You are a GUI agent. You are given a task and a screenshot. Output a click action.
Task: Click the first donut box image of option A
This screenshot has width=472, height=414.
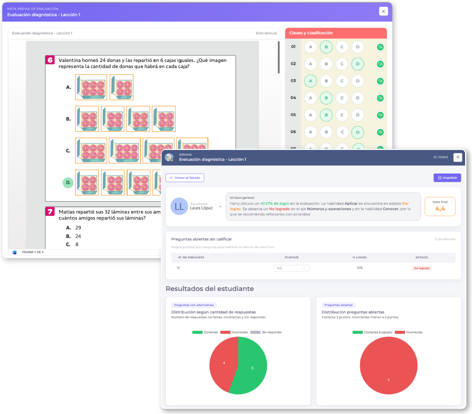point(91,87)
